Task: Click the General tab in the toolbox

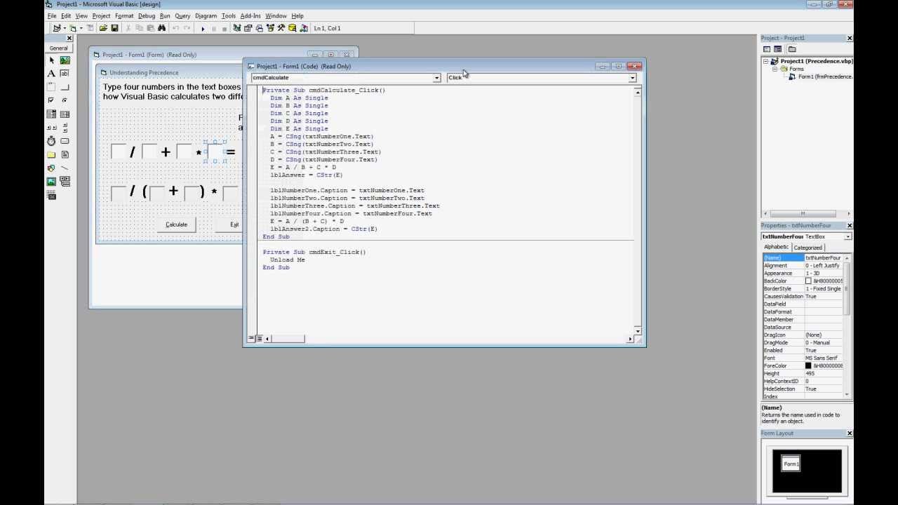Action: pyautogui.click(x=58, y=48)
